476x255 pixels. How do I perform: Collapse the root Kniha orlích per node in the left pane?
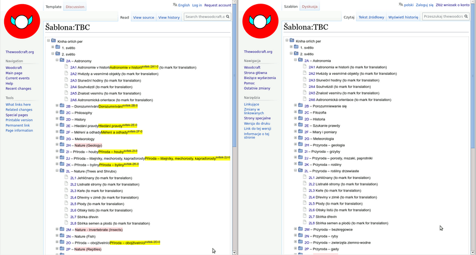point(48,40)
